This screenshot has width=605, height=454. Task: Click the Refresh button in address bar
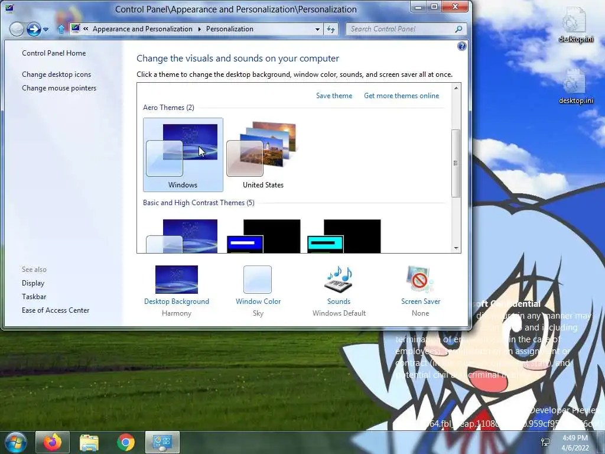tap(331, 30)
